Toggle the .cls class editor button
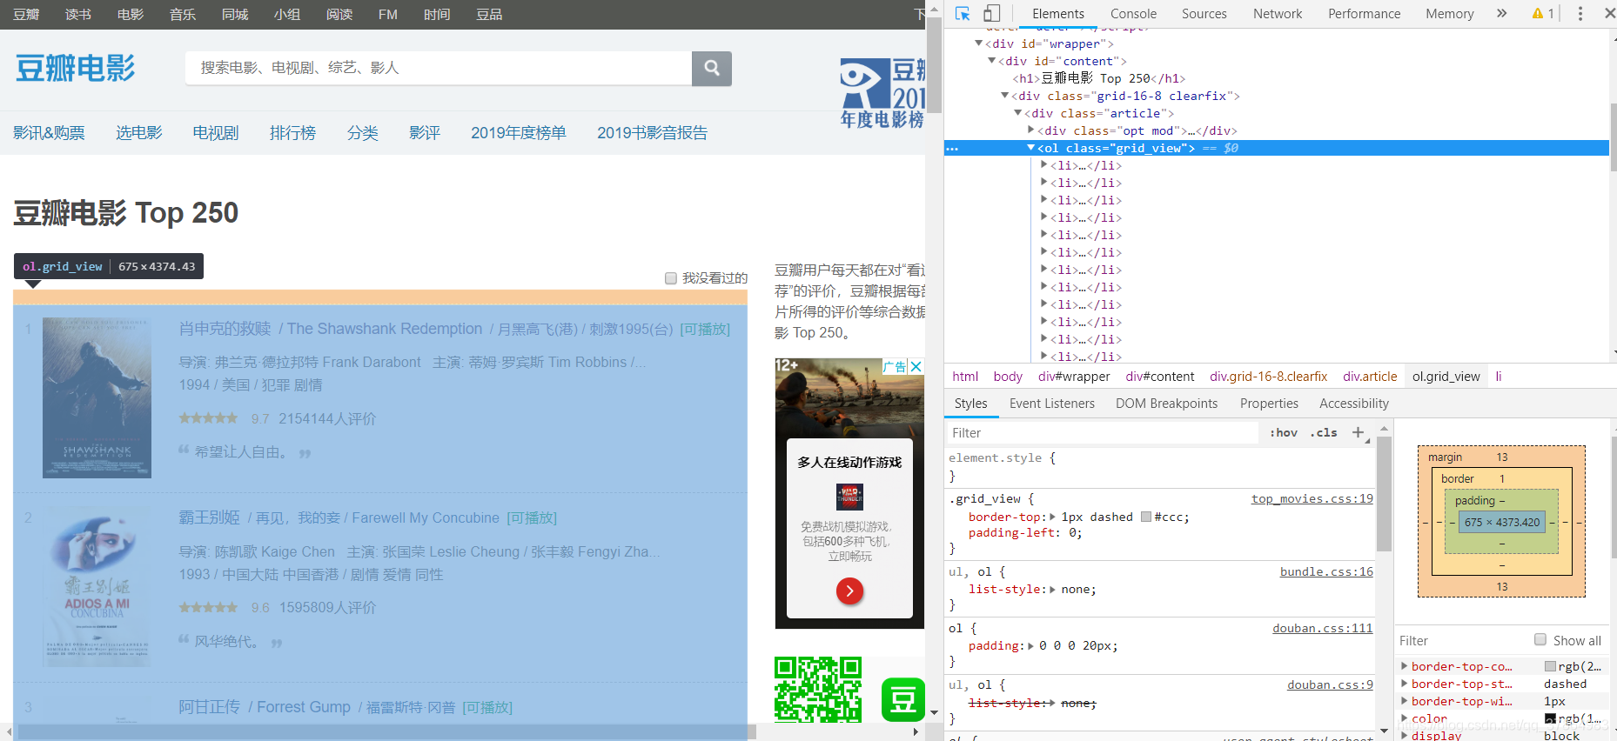The width and height of the screenshot is (1617, 741). coord(1324,432)
